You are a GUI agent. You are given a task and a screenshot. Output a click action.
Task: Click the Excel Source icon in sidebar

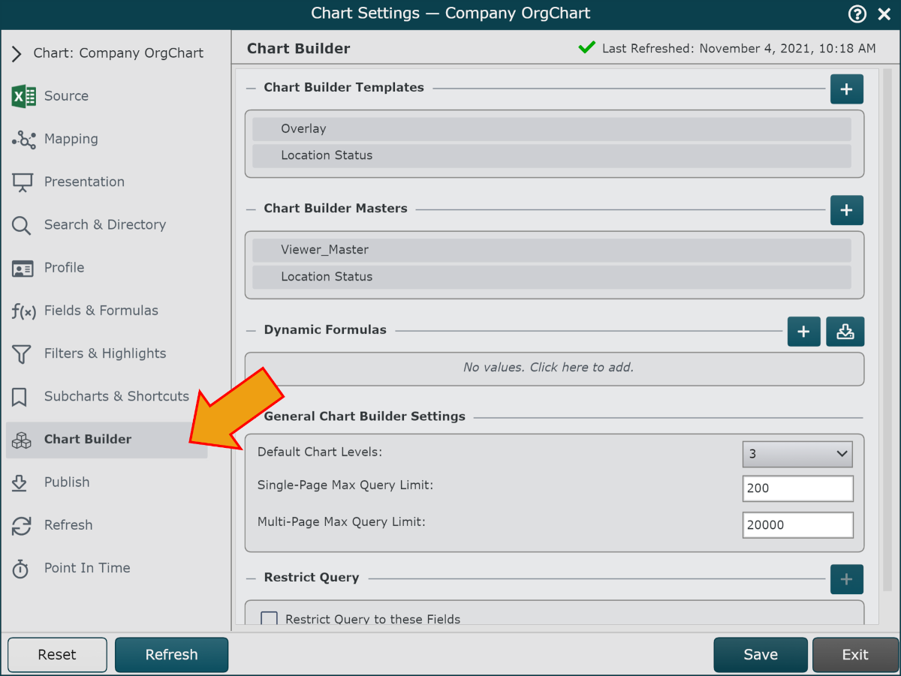[23, 96]
